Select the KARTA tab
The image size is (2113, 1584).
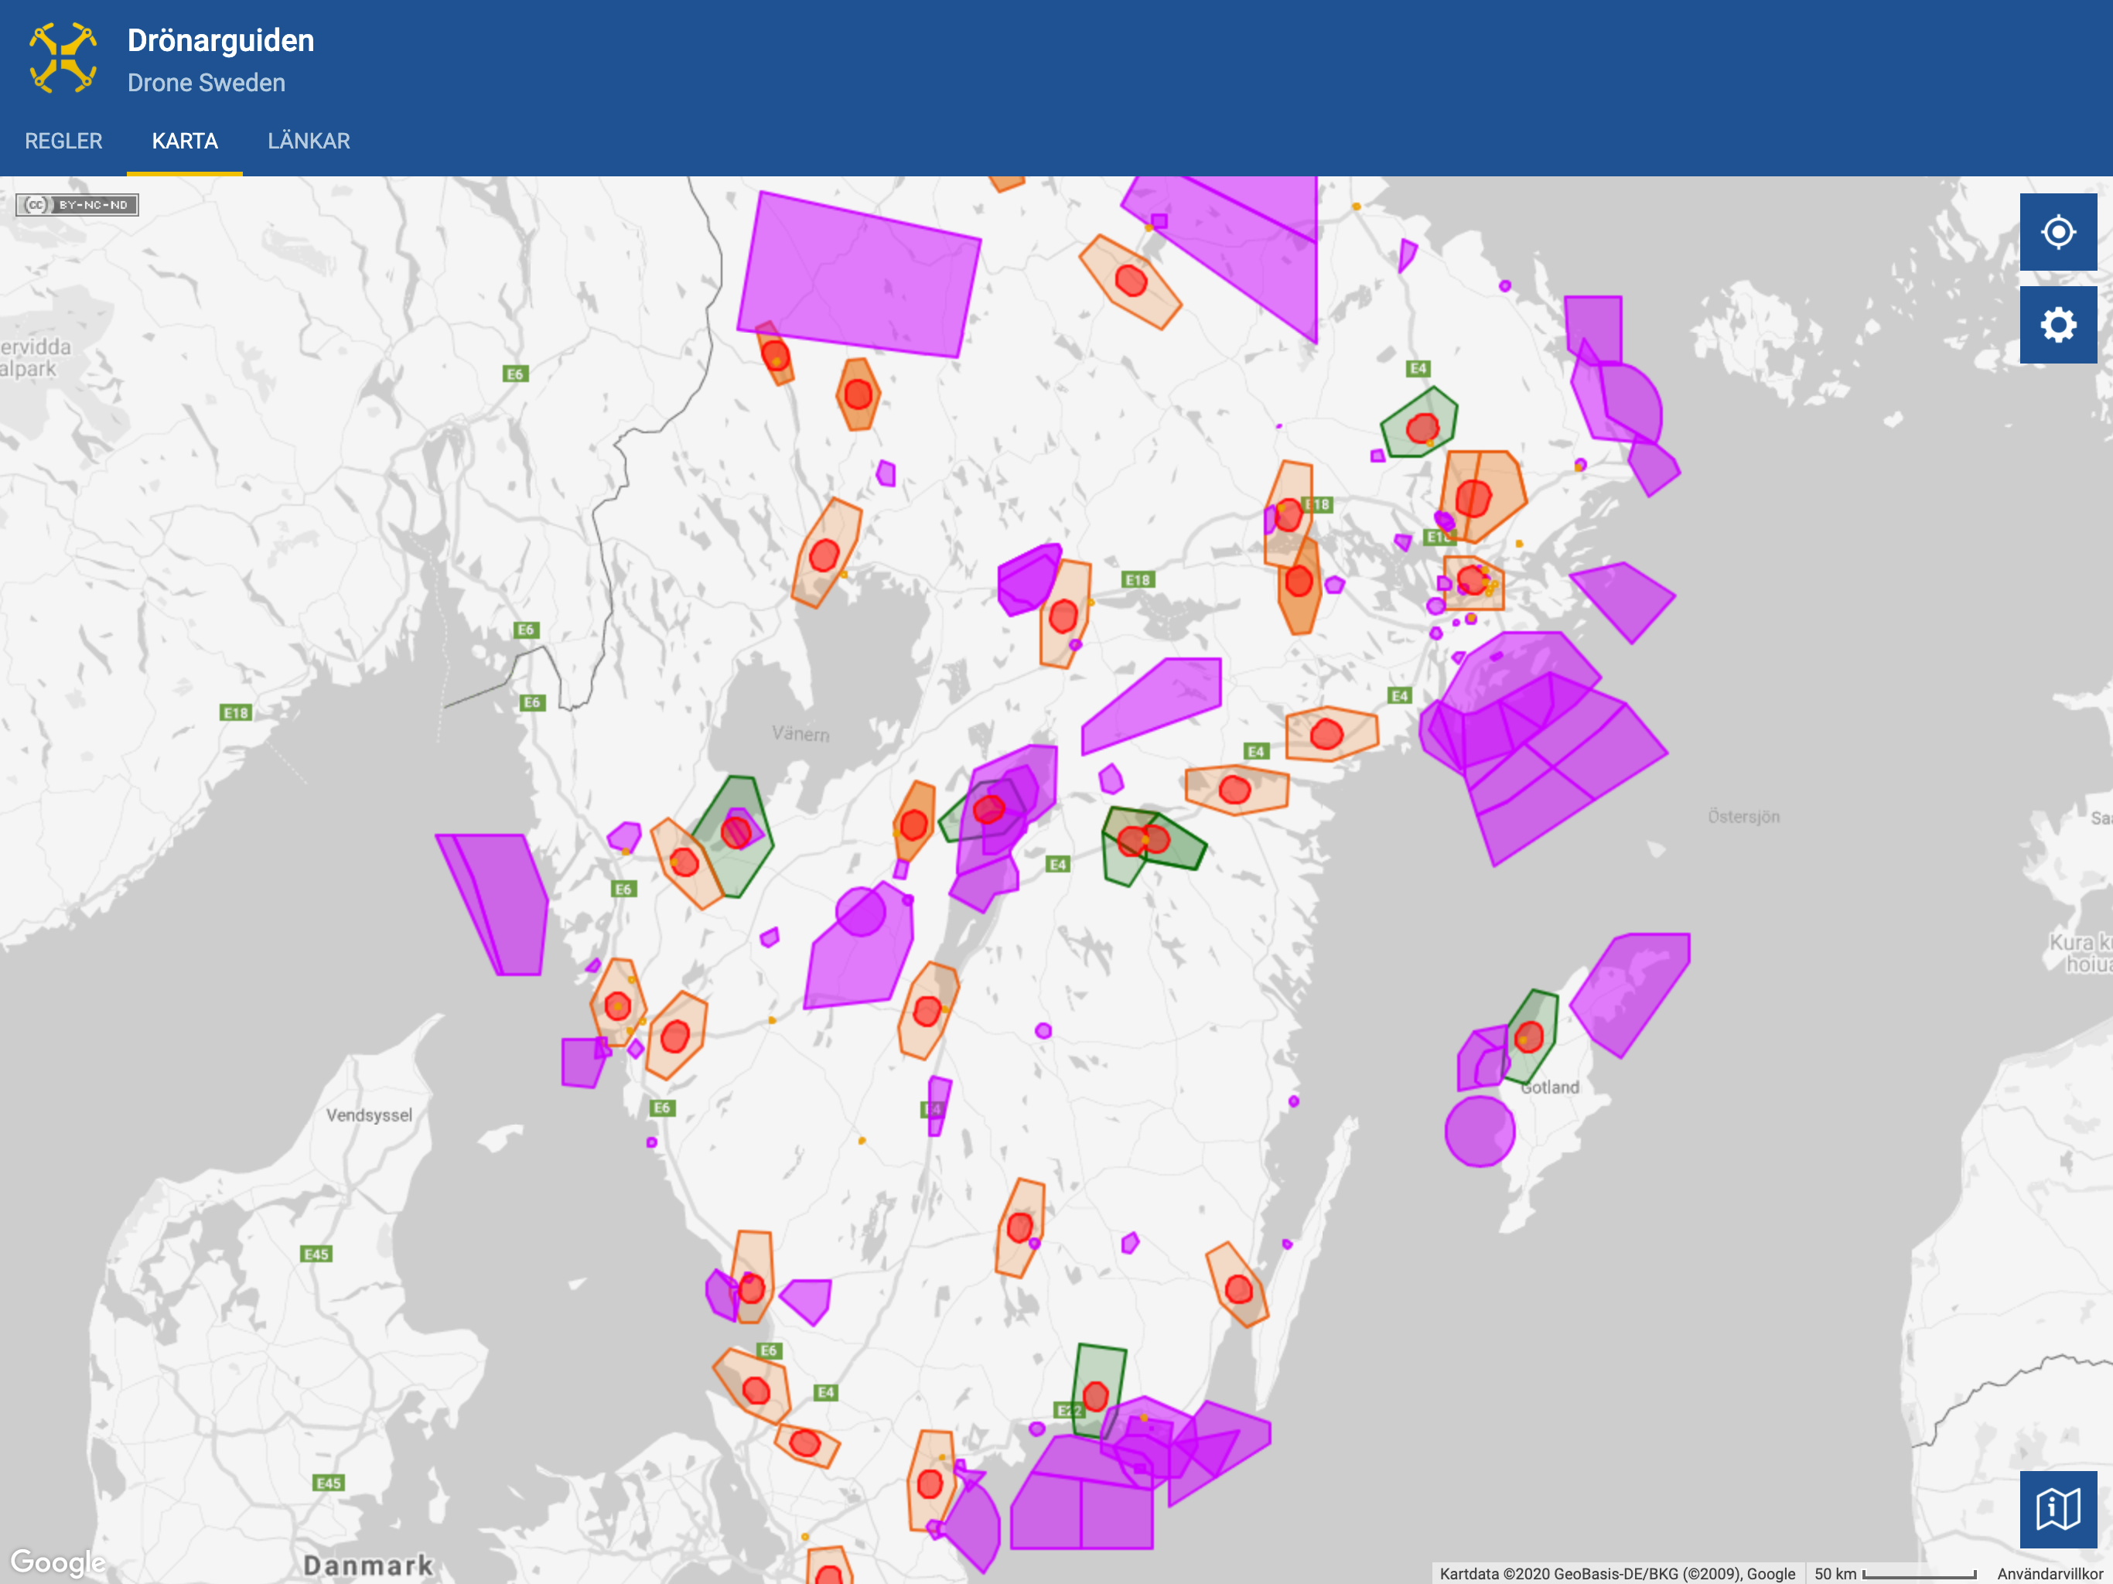[184, 142]
